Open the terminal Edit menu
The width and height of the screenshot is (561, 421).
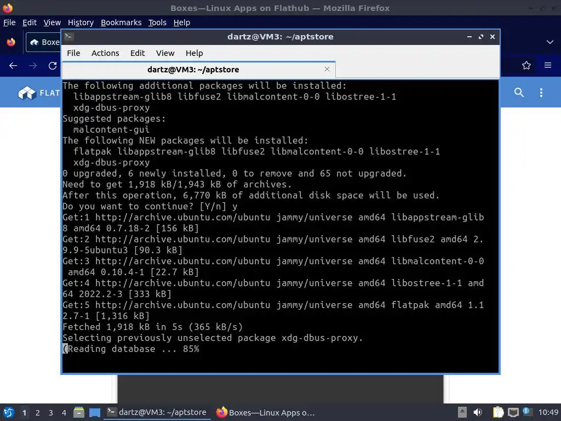(x=138, y=53)
